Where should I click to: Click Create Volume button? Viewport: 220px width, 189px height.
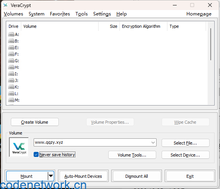[35, 122]
